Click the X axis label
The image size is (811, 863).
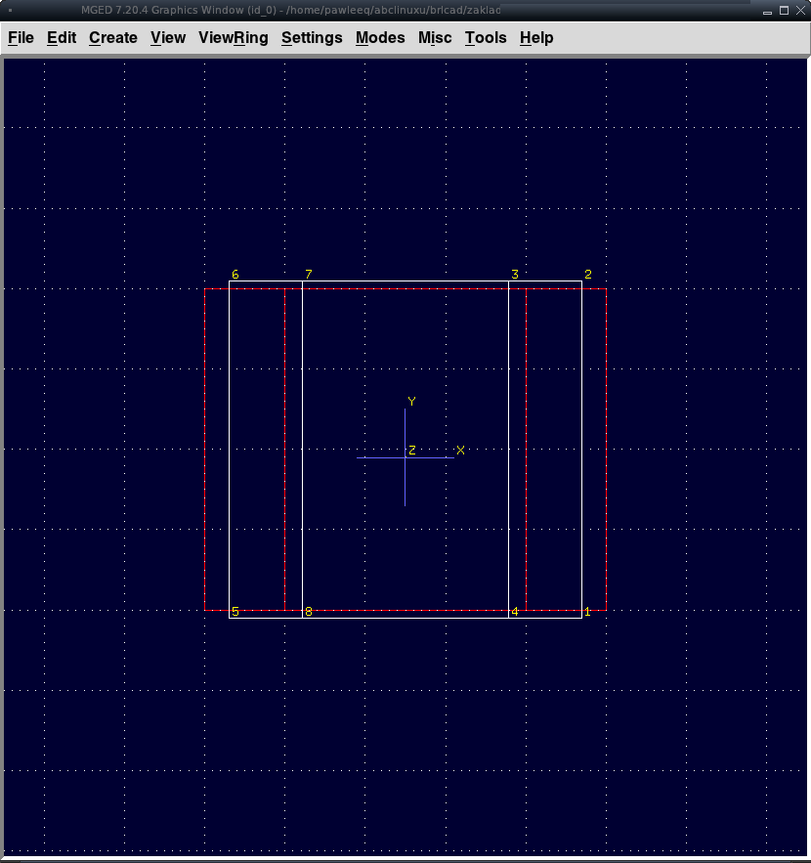[460, 451]
